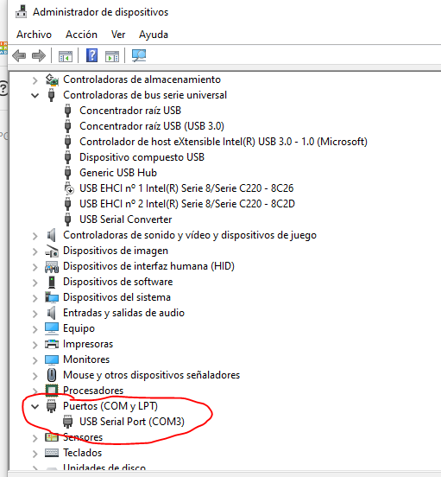Viewport: 441px width, 477px height.
Task: Expand Controladoras de almacenamiento node
Action: 35,80
